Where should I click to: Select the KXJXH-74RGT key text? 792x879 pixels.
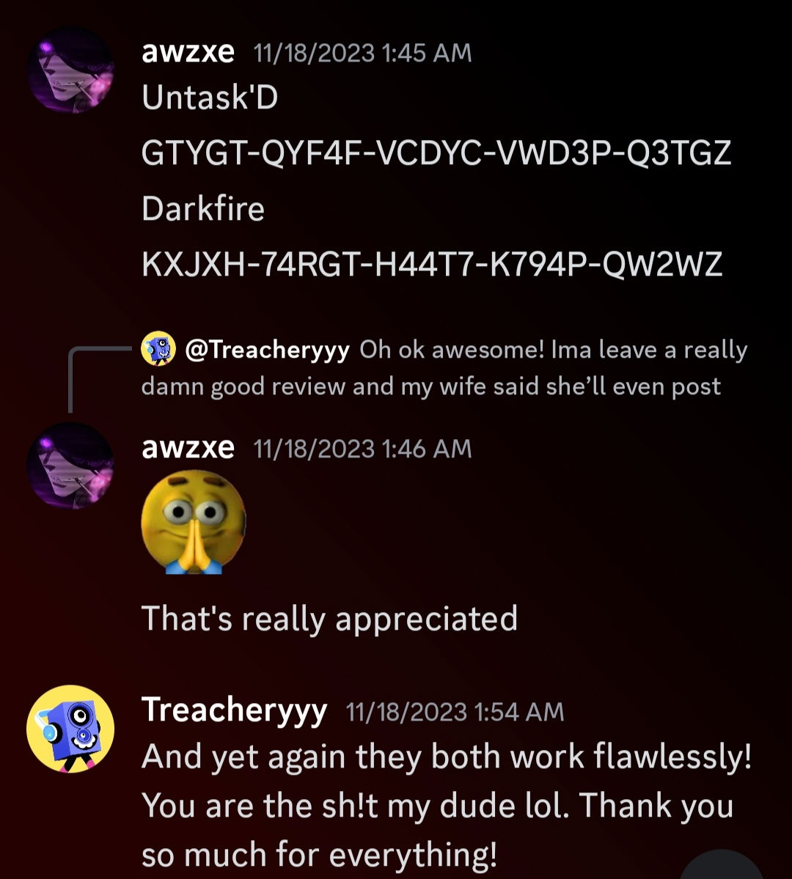point(432,264)
